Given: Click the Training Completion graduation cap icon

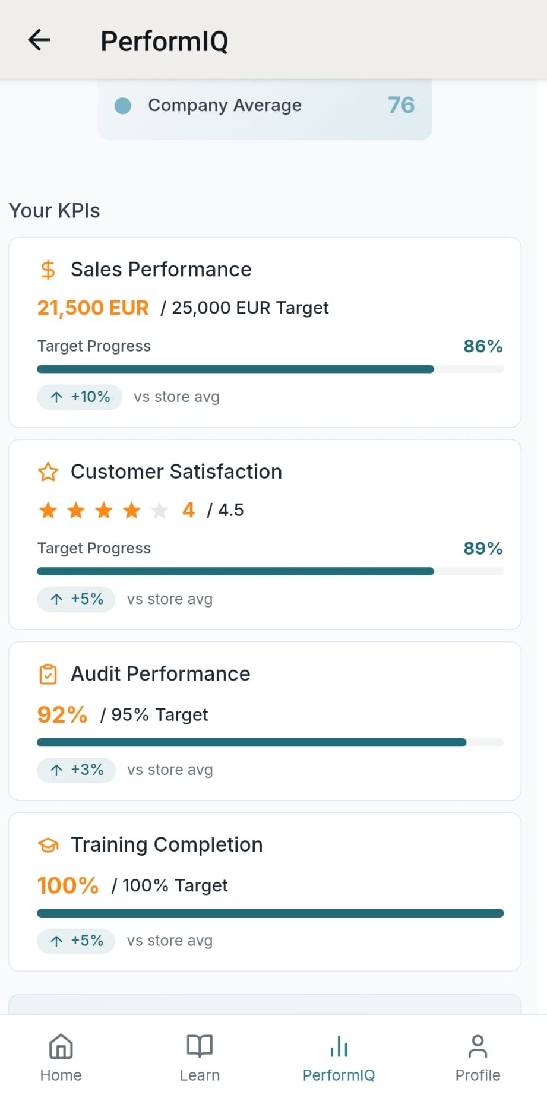Looking at the screenshot, I should pos(48,845).
